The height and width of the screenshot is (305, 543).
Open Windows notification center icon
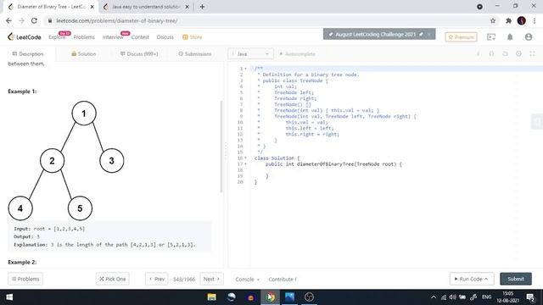pos(530,297)
